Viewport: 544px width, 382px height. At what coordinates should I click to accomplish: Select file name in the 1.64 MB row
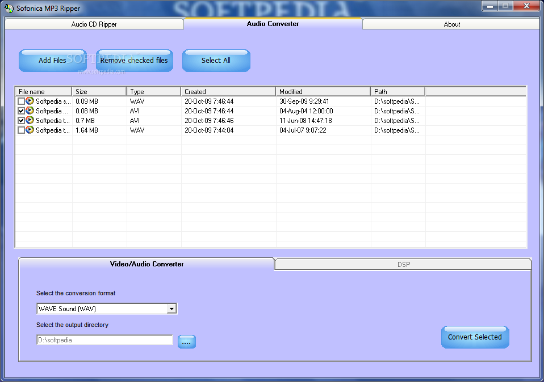coord(53,130)
